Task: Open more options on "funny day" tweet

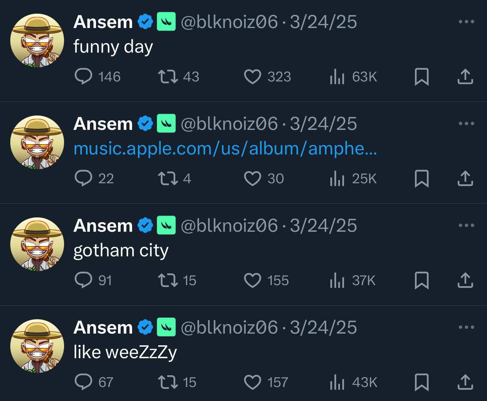Action: pyautogui.click(x=466, y=22)
